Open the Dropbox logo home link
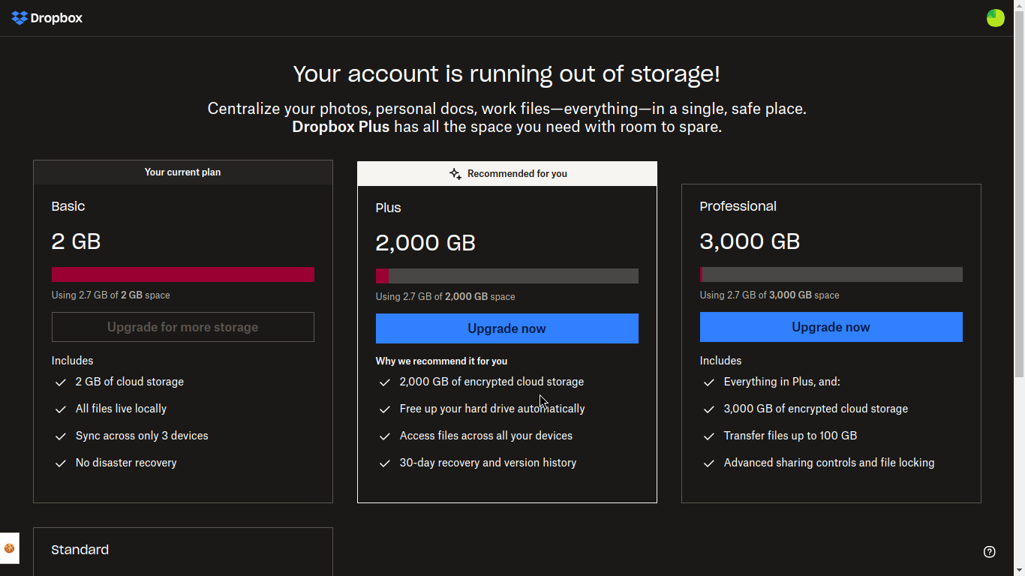The image size is (1025, 576). (x=47, y=18)
